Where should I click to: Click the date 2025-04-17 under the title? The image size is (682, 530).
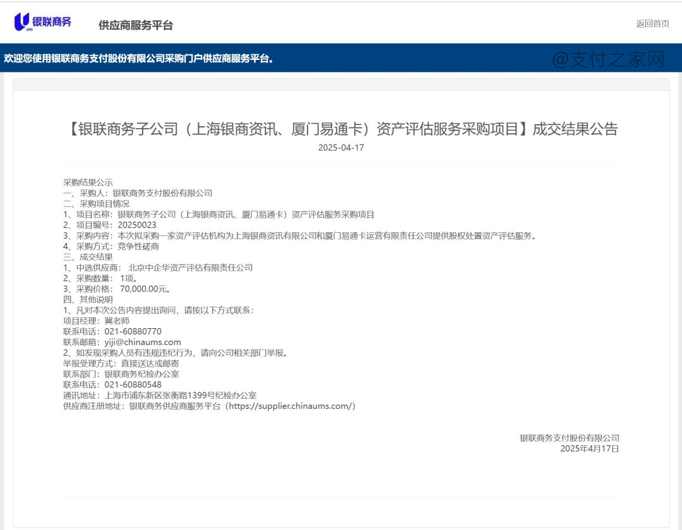[x=341, y=148]
